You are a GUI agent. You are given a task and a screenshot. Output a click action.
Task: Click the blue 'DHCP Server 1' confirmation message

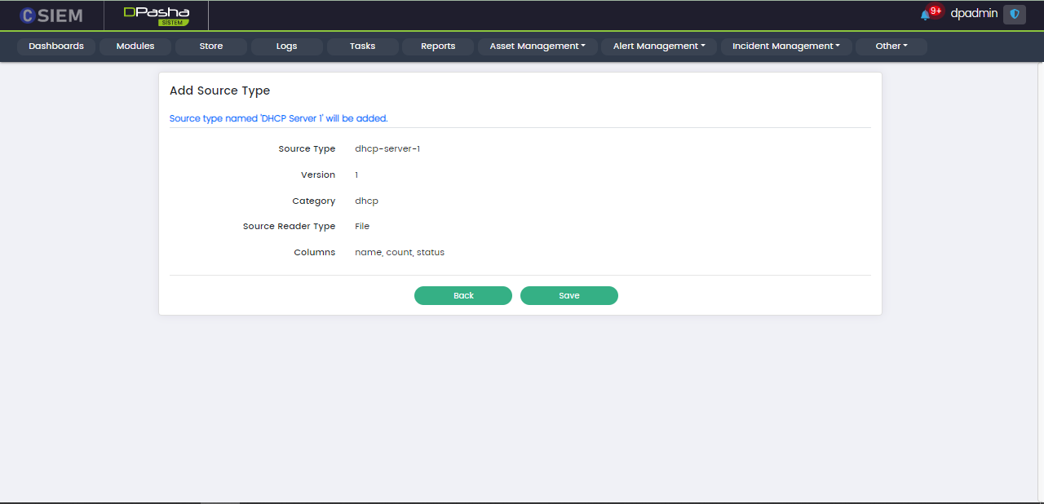point(278,118)
